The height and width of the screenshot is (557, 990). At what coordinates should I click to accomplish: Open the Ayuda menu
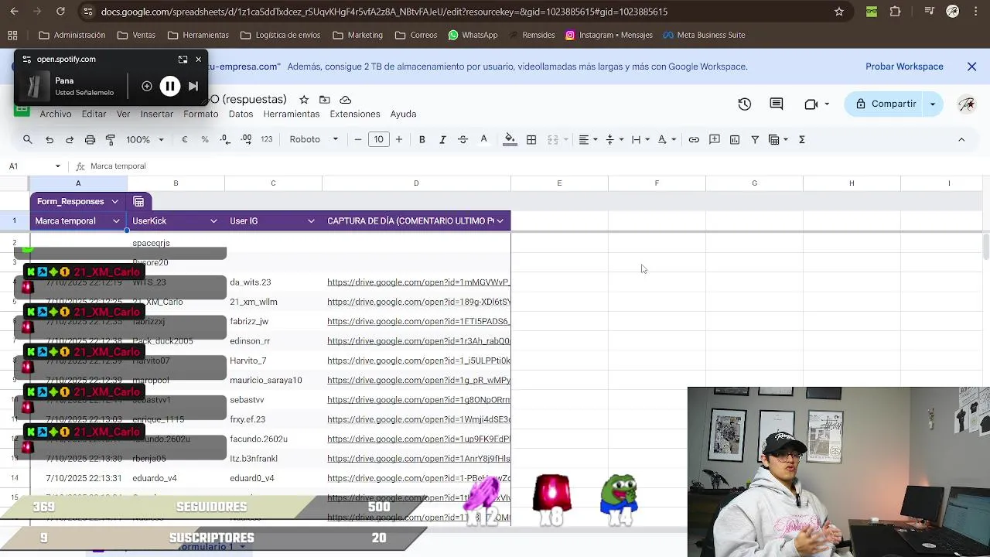403,114
